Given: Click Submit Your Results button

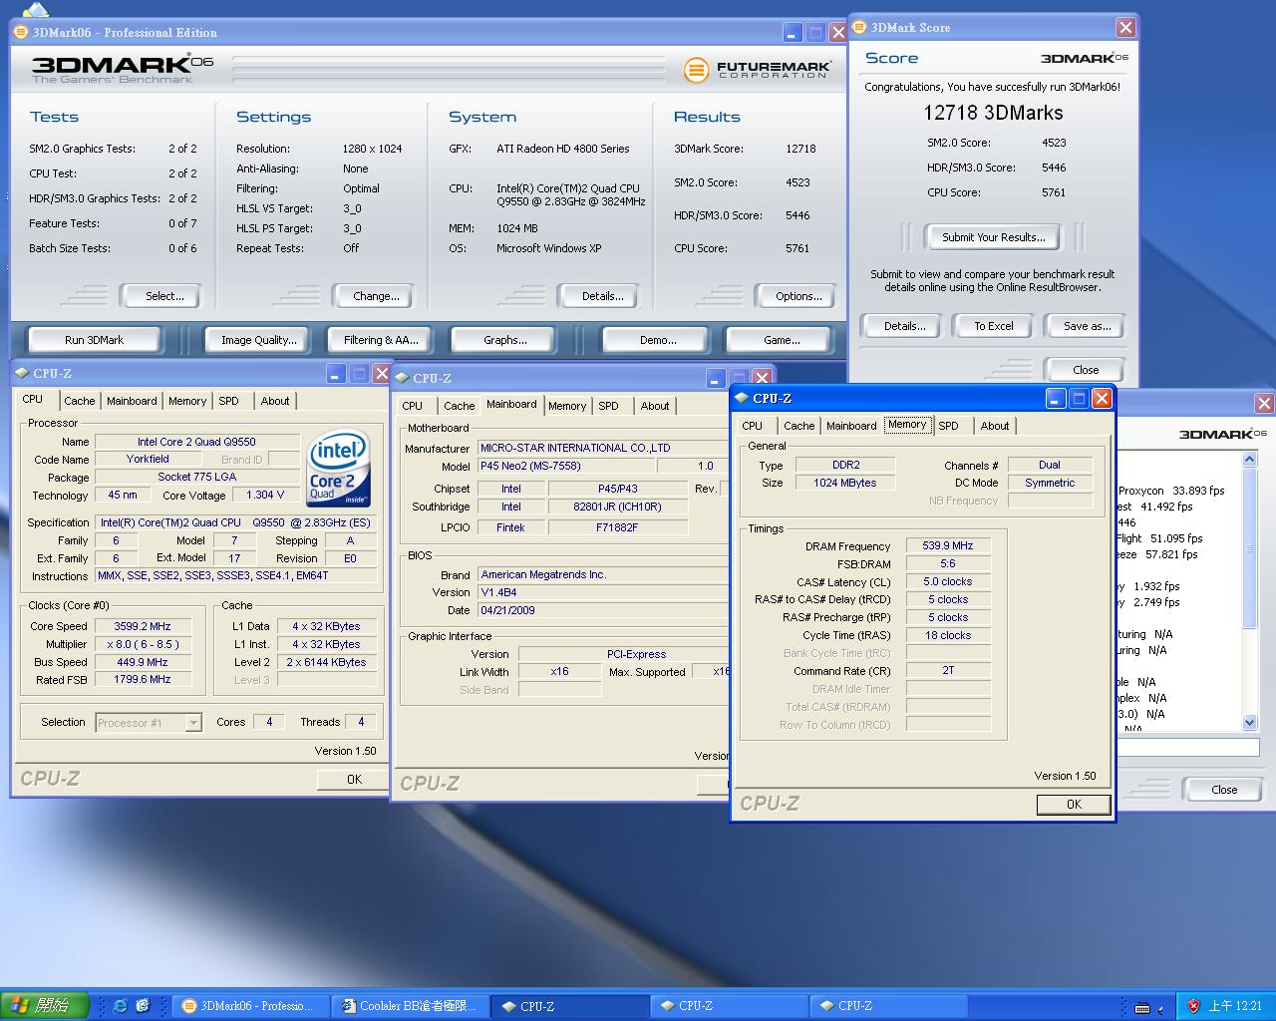Looking at the screenshot, I should click(x=994, y=237).
